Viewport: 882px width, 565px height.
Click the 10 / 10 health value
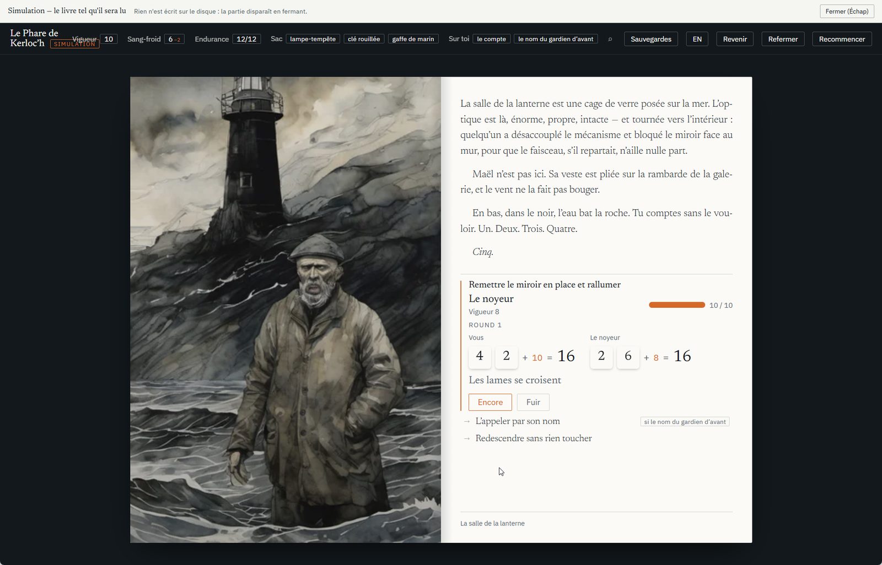(721, 305)
